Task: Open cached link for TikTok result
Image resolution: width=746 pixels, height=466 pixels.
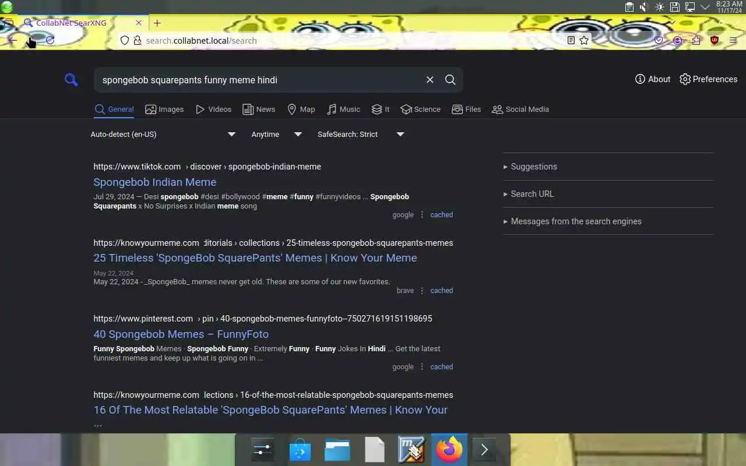Action: [x=442, y=215]
